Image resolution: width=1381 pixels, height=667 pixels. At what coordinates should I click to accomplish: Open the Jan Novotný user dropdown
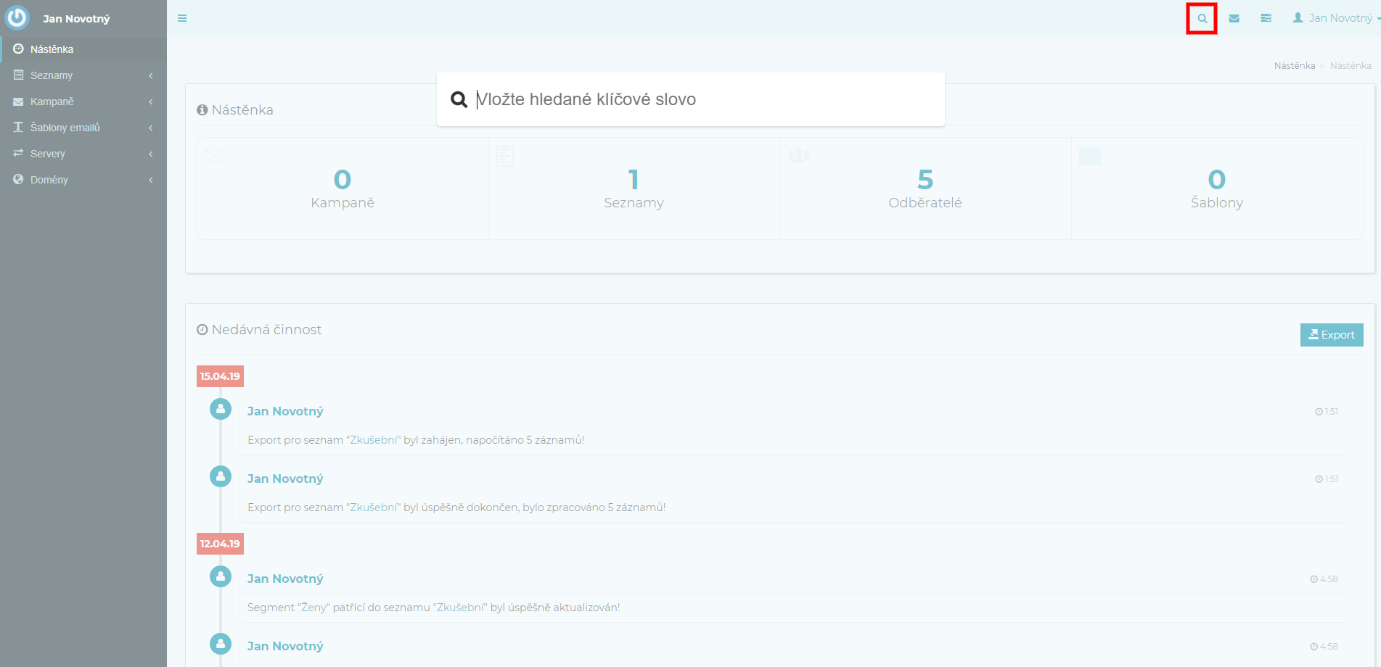1335,18
